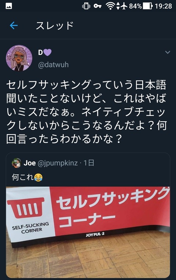Open the @jpumpkinz handle link

click(58, 163)
